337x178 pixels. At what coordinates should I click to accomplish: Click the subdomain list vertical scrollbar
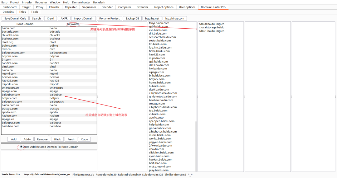[x=196, y=146]
